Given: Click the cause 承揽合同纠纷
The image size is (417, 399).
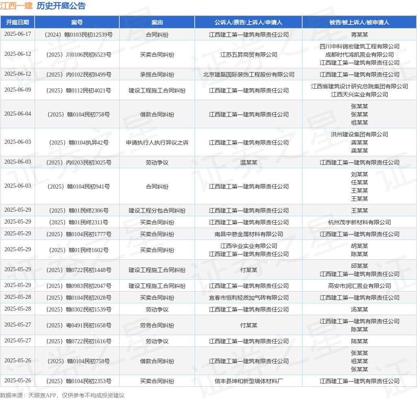Looking at the screenshot, I should pyautogui.click(x=157, y=75).
